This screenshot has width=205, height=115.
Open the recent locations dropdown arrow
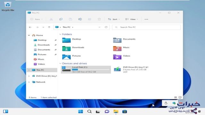pyautogui.click(x=43, y=27)
